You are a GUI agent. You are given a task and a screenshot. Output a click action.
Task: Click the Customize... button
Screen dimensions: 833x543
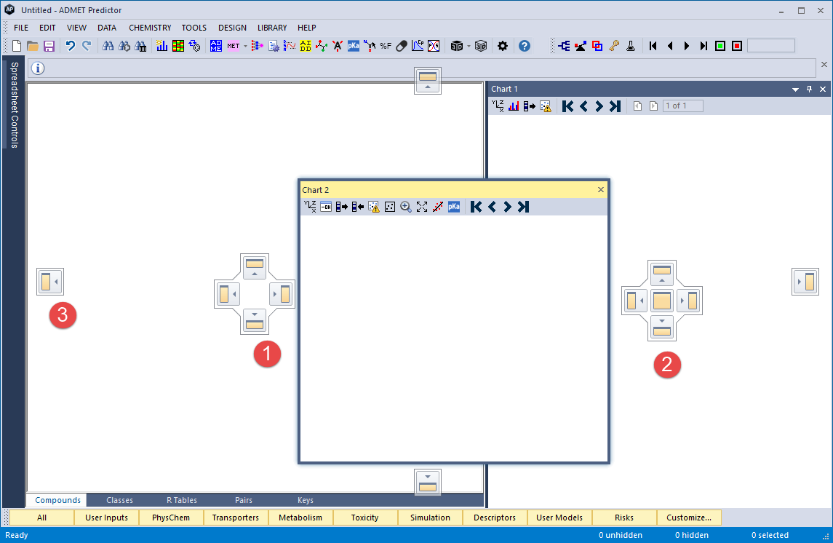point(689,518)
